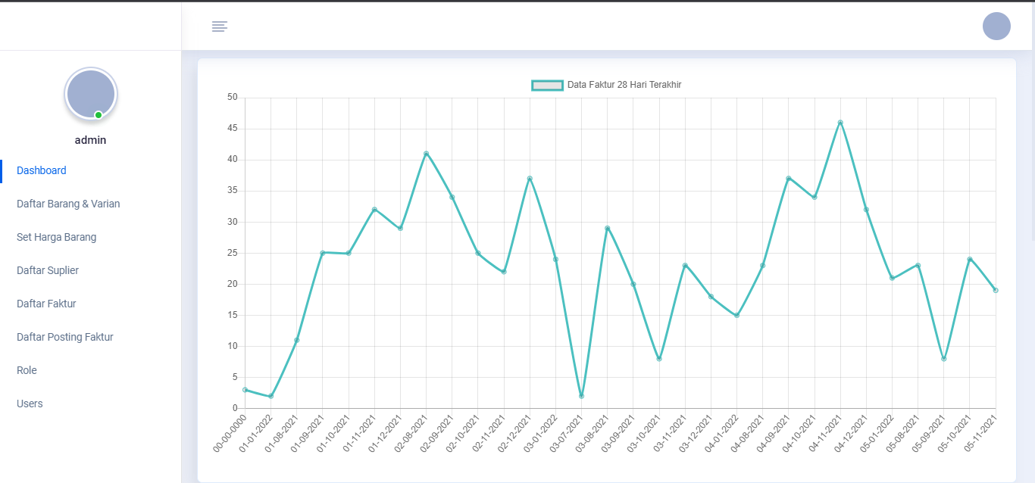Image resolution: width=1035 pixels, height=483 pixels.
Task: Toggle the 'Data Faktur 28 Hari Terakhir' legend label
Action: pyautogui.click(x=624, y=85)
